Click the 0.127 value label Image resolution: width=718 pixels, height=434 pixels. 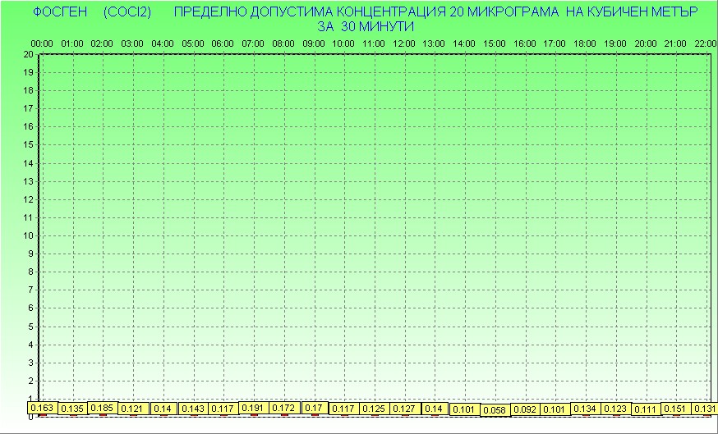403,409
